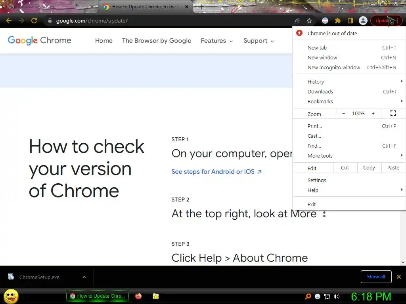
Task: Click the 6:18 PM clock
Action: click(371, 296)
